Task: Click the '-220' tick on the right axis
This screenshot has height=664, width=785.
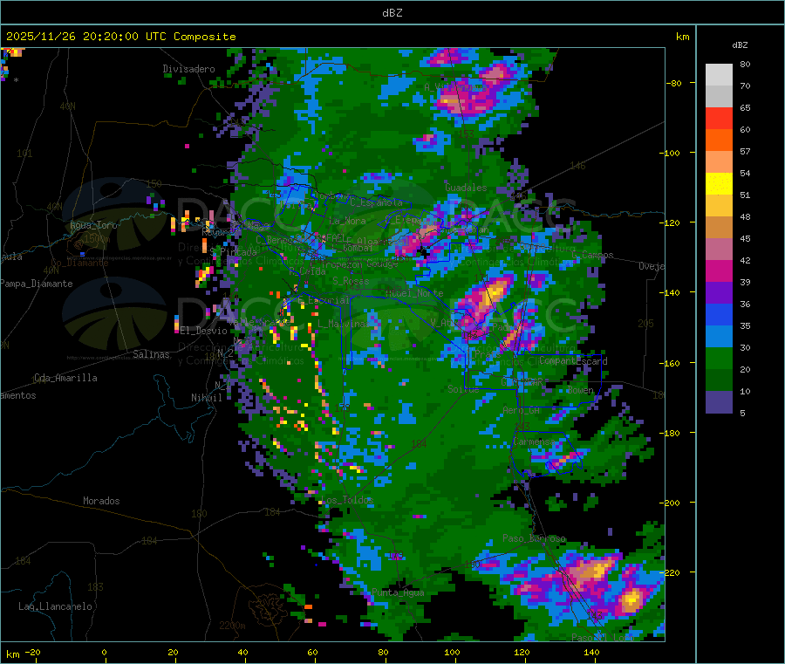Action: pos(669,572)
